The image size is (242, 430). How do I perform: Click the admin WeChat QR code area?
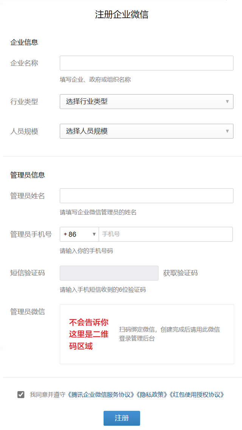(x=146, y=333)
